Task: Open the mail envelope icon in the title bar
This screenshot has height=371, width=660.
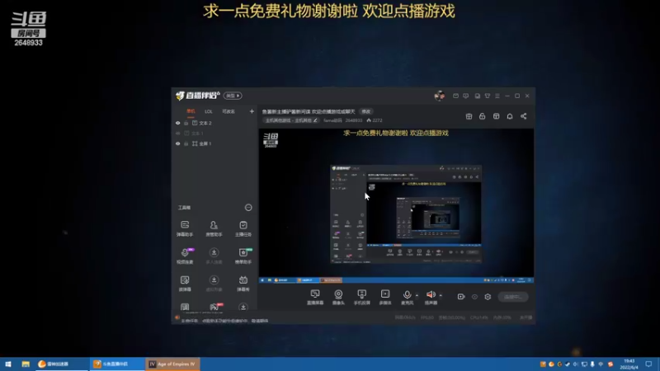Action: (x=455, y=96)
